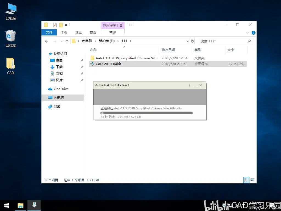Select the CAD folder on desktop
Image resolution: width=281 pixels, height=211 pixels.
11,66
